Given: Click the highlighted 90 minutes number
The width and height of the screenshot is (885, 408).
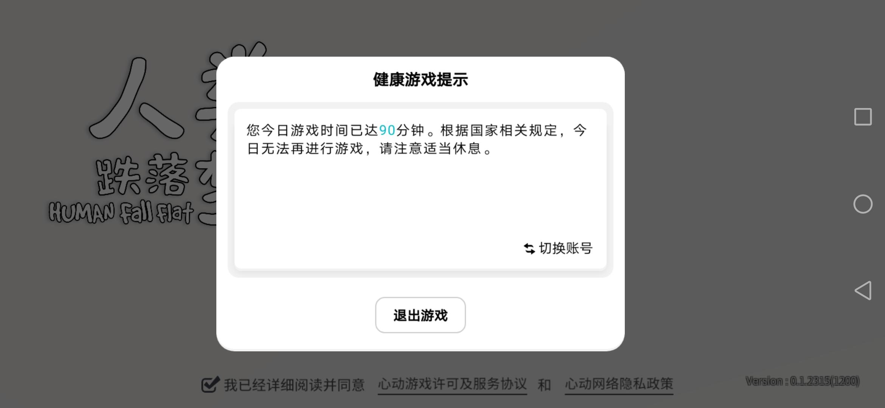Looking at the screenshot, I should [x=387, y=130].
